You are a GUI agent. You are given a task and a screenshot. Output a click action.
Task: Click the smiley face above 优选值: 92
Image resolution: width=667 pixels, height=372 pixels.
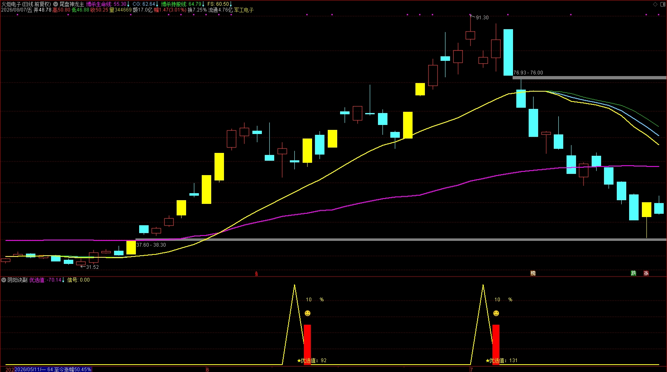coord(308,313)
